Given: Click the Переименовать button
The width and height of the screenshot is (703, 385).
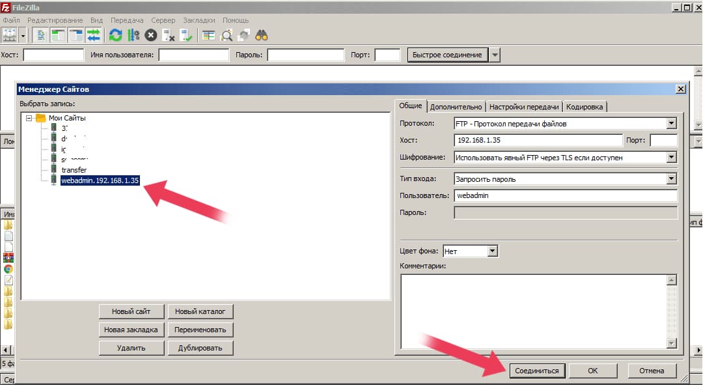Looking at the screenshot, I should (x=200, y=330).
